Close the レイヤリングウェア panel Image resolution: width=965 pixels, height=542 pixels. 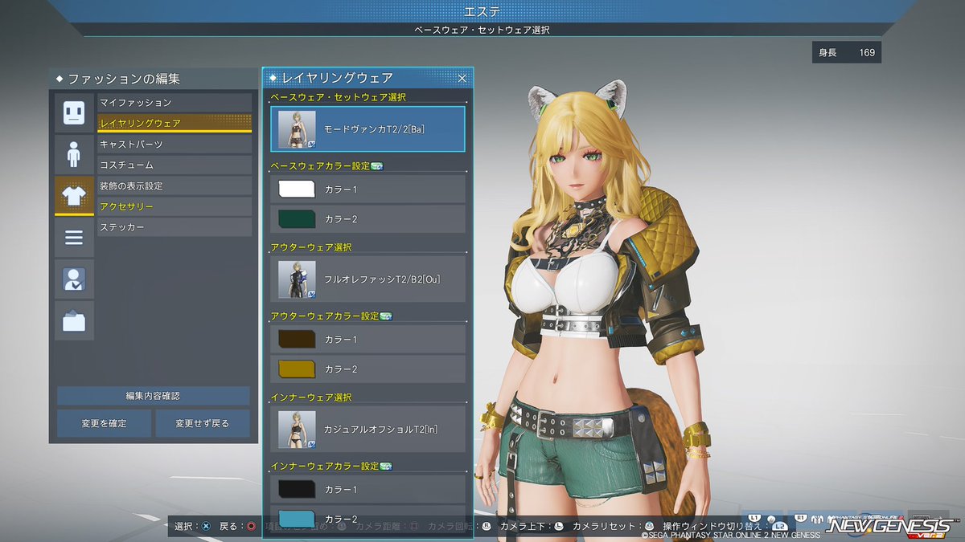[462, 78]
